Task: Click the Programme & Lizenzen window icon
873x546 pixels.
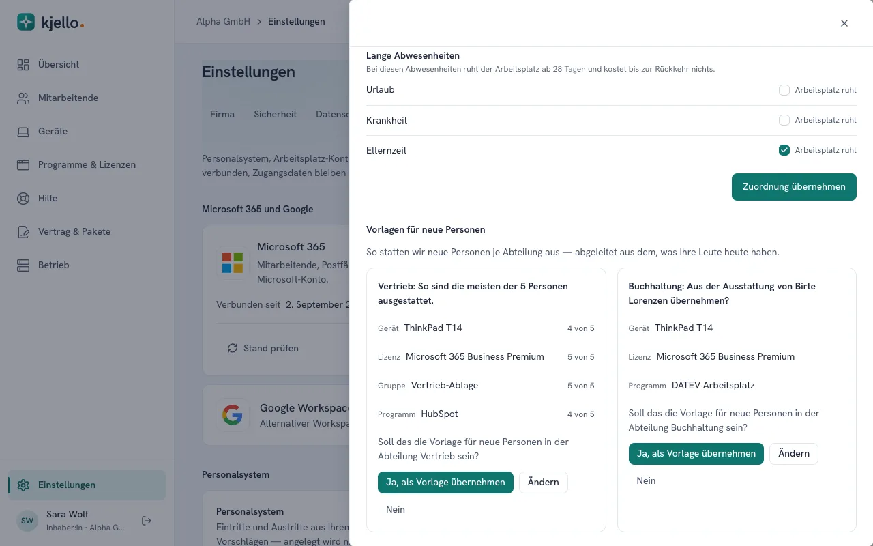Action: pos(23,165)
